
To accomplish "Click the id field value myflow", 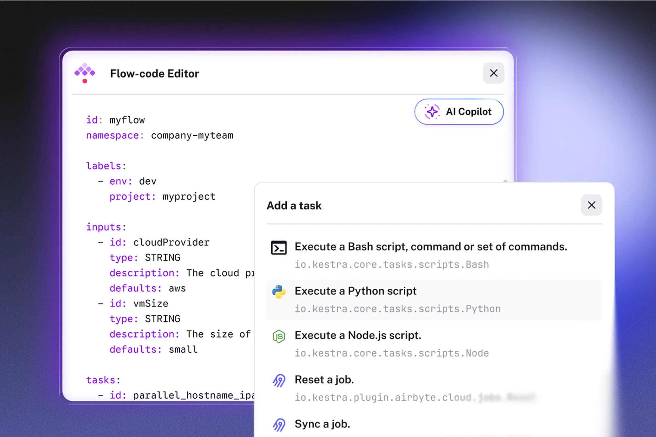I will pyautogui.click(x=127, y=120).
